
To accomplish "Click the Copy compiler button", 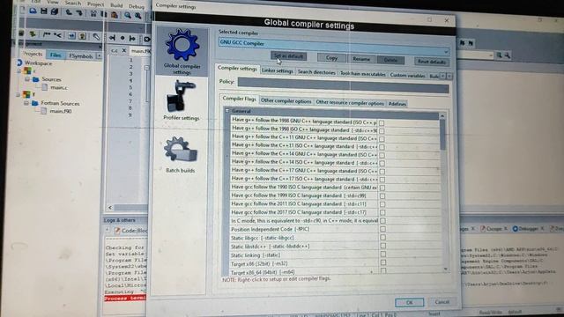I will [331, 58].
